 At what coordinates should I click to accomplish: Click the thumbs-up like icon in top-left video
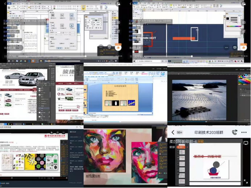117,47
